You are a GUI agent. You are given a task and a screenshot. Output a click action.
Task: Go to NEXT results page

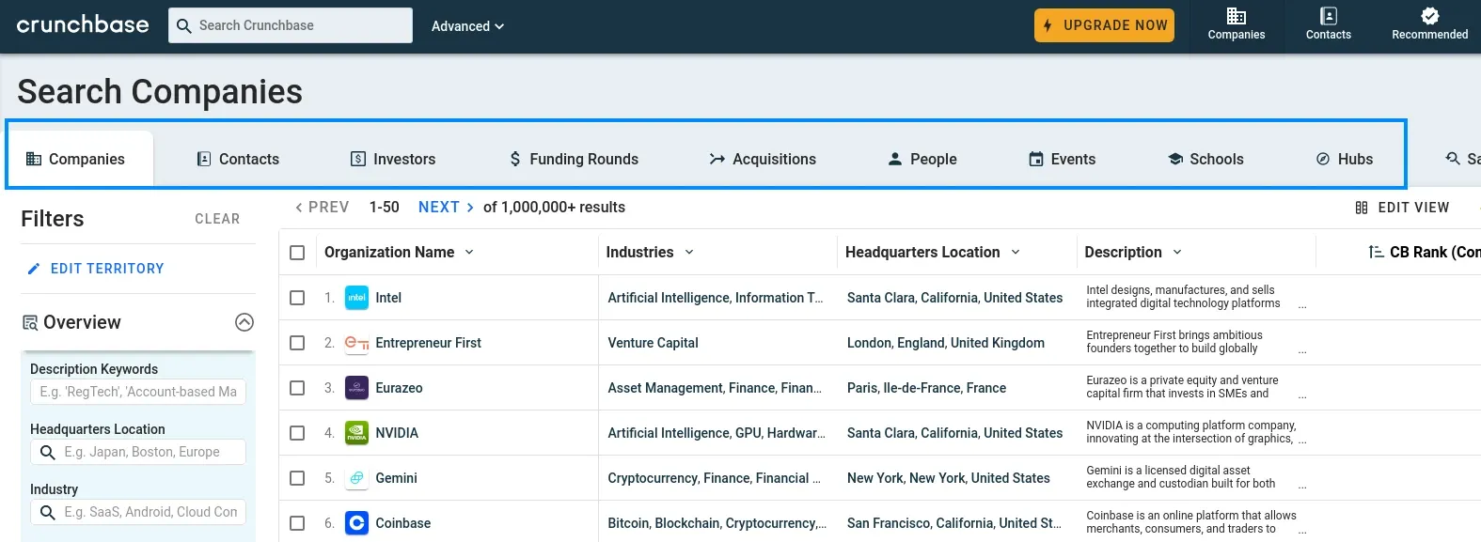(446, 207)
